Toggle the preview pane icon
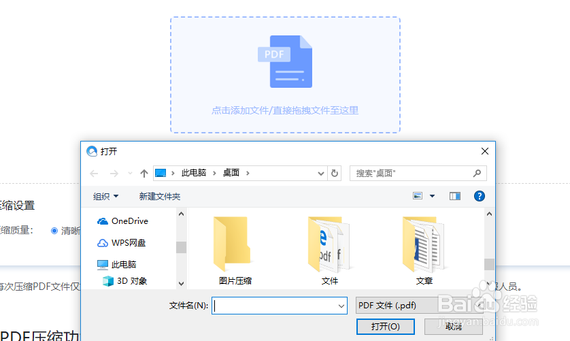570x341 pixels. pos(455,196)
